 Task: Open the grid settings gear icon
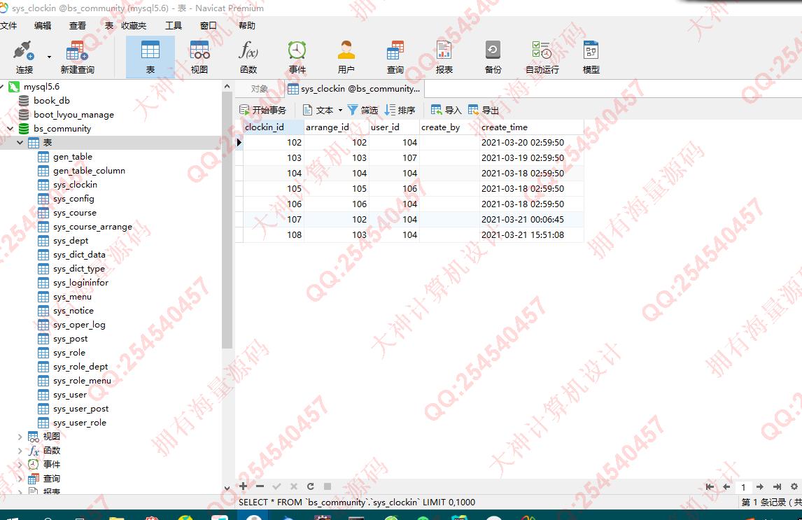tap(794, 487)
